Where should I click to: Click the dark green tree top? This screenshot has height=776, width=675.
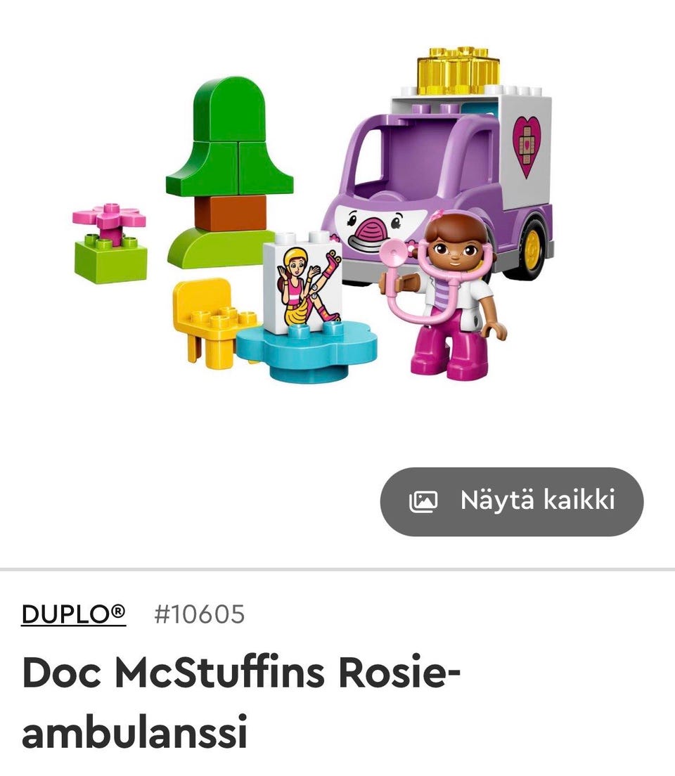click(x=229, y=136)
